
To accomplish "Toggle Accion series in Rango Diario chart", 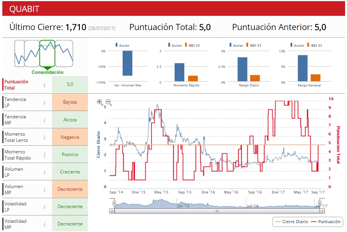I will (x=236, y=45).
